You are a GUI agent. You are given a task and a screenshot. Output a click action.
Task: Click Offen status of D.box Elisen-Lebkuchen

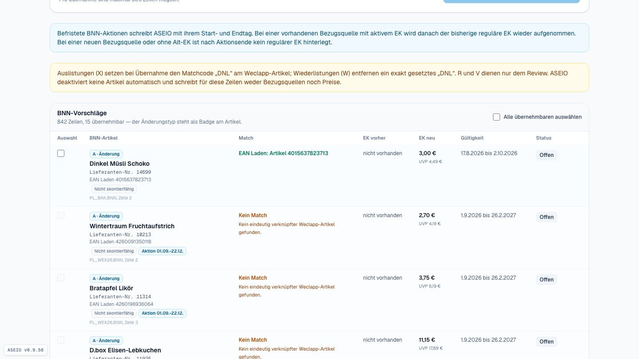pos(547,342)
